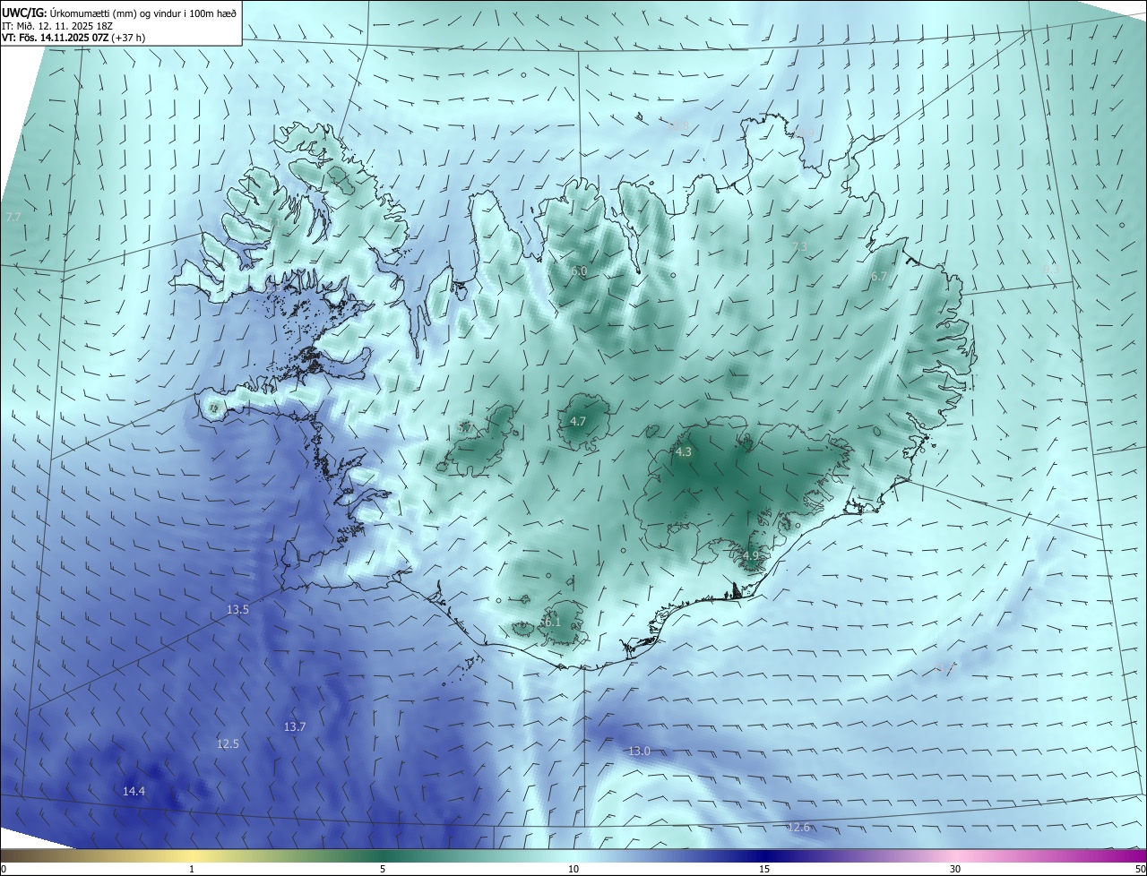Click the UWC/IG map title text
The width and height of the screenshot is (1147, 876).
(x=119, y=12)
